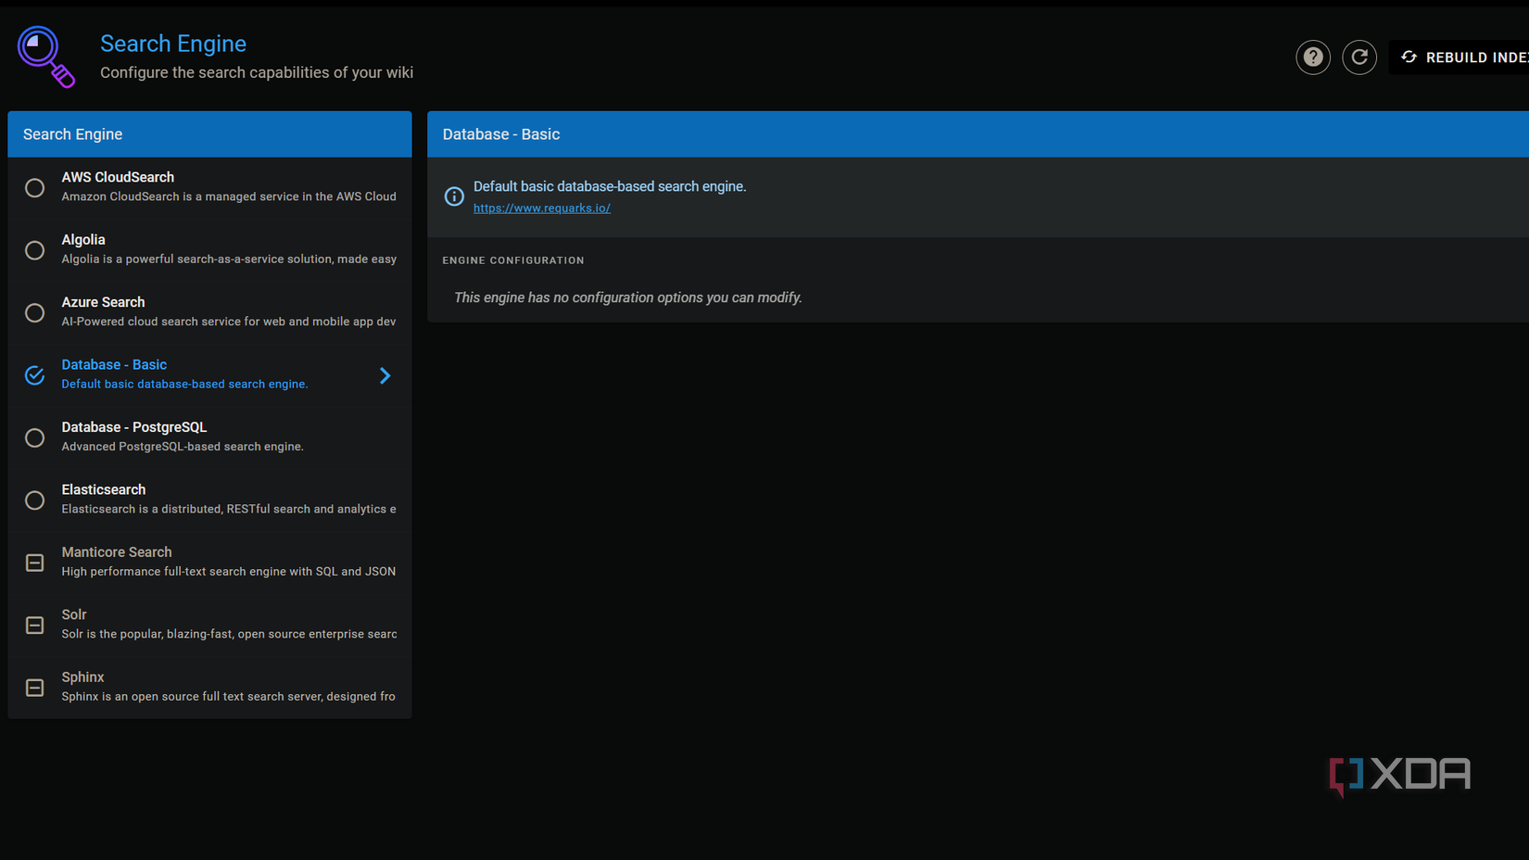The image size is (1529, 860).
Task: Select the Algolia engine radio button
Action: 34,249
